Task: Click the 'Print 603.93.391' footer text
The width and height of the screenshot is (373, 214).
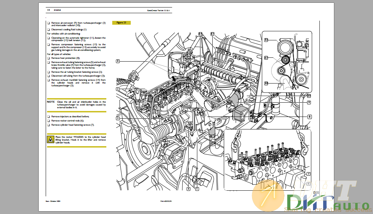Action: coord(166,201)
